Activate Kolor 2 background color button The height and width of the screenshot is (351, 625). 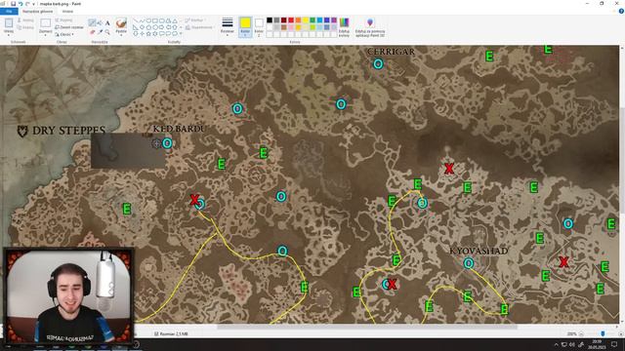tap(259, 27)
